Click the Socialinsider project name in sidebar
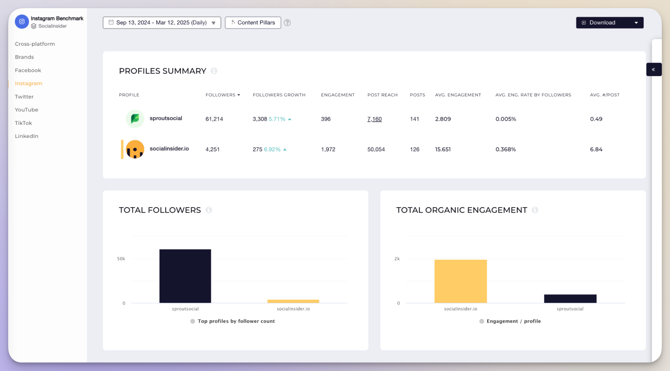 (52, 26)
